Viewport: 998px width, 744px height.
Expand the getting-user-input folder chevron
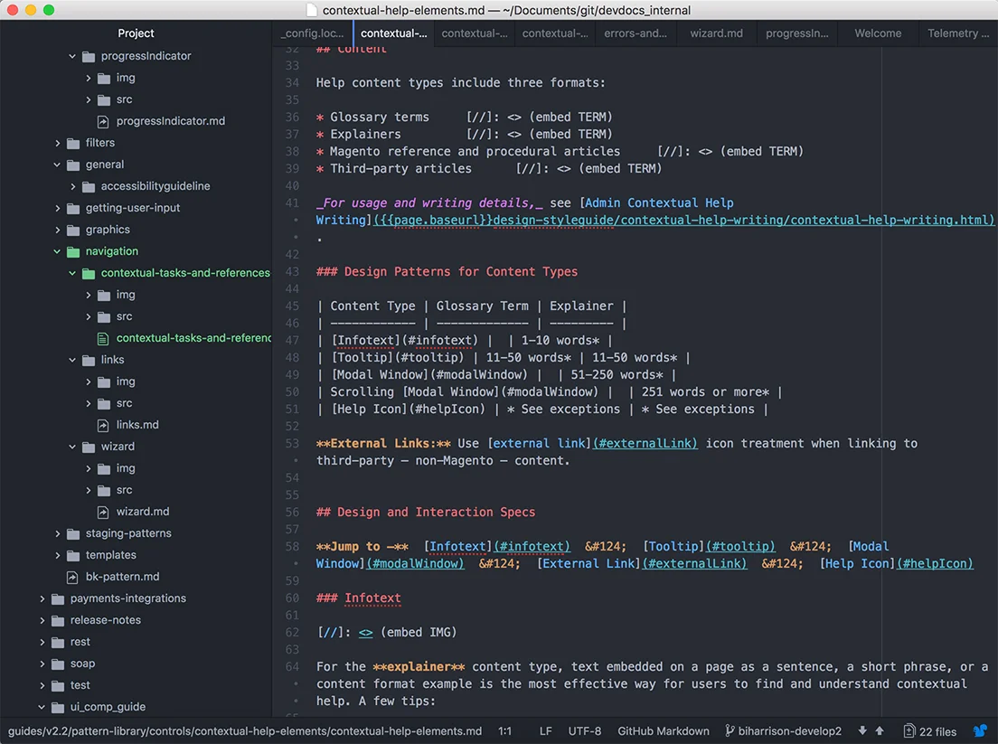coord(57,208)
